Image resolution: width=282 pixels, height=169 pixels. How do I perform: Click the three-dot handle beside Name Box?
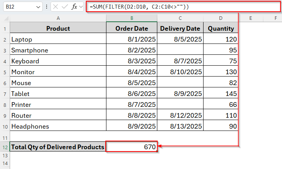click(x=47, y=7)
